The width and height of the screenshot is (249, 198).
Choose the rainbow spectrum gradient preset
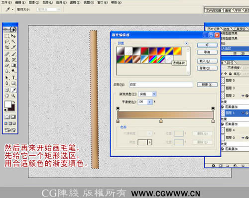point(153,59)
